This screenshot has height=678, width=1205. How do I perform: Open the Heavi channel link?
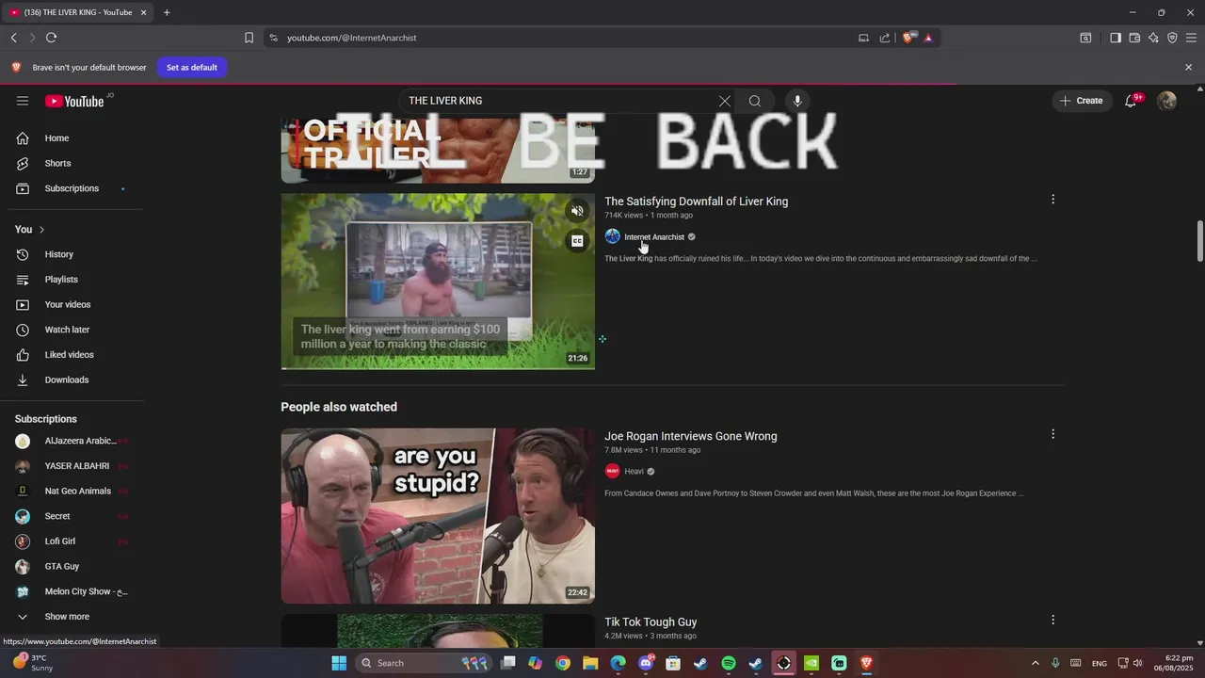[634, 472]
